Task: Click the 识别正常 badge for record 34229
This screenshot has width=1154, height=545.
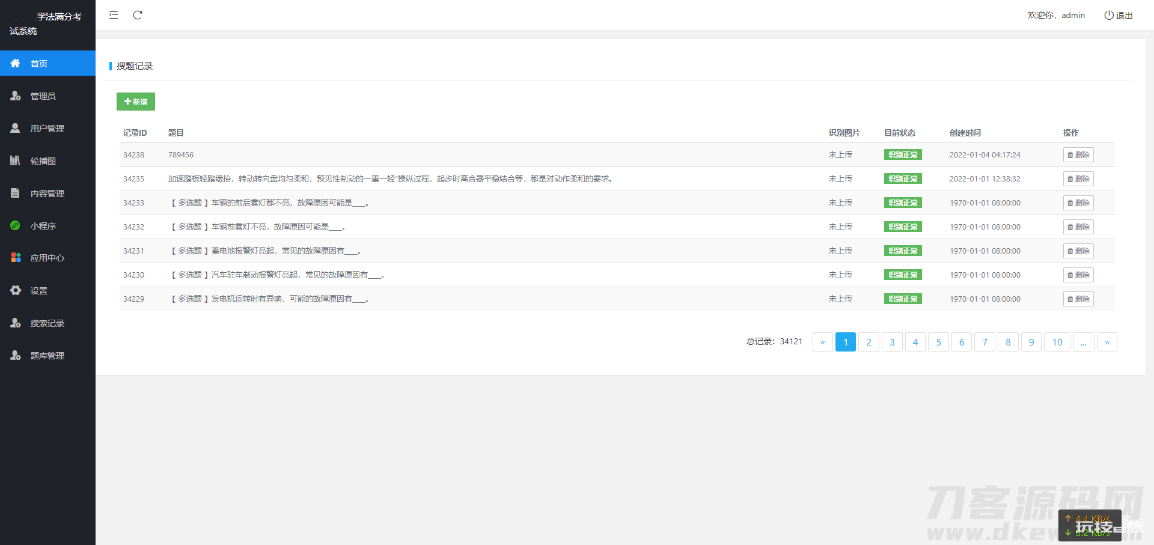Action: pos(903,299)
